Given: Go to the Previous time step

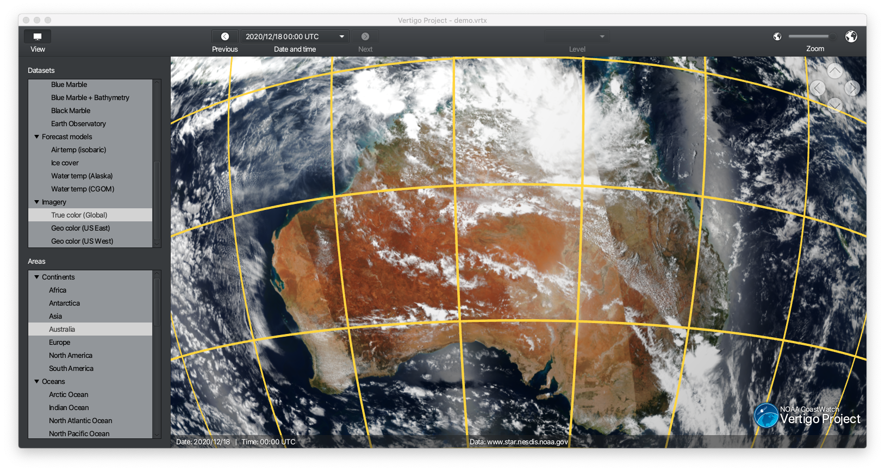Looking at the screenshot, I should [x=225, y=36].
